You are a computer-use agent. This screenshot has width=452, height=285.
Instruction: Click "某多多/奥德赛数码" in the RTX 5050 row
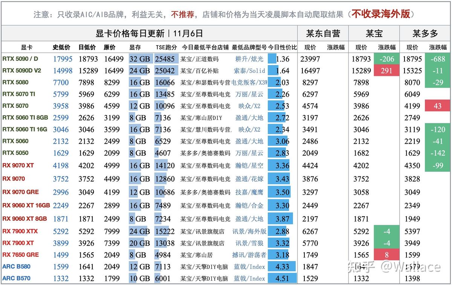click(205, 153)
